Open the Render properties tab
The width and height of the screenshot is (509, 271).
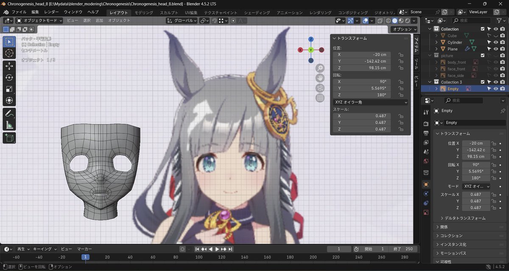(x=426, y=124)
